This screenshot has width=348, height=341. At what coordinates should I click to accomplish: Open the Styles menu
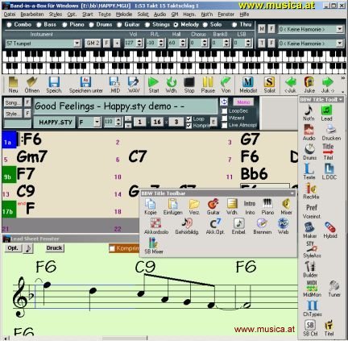pyautogui.click(x=56, y=15)
